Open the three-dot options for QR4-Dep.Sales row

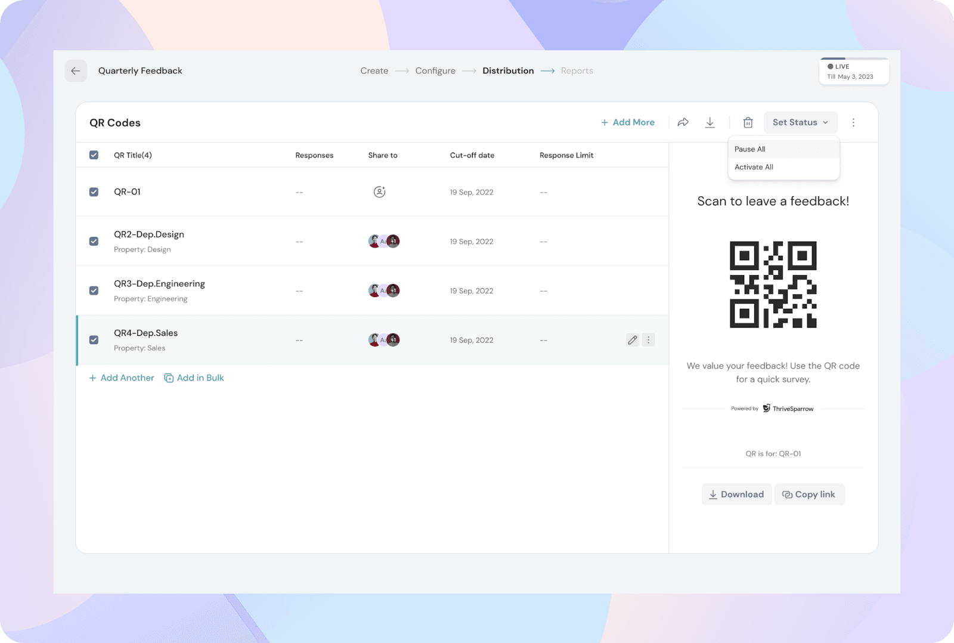coord(648,340)
